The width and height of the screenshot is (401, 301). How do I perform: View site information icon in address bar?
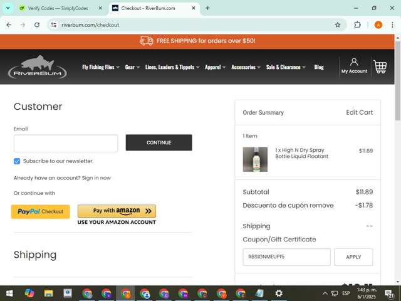click(54, 25)
